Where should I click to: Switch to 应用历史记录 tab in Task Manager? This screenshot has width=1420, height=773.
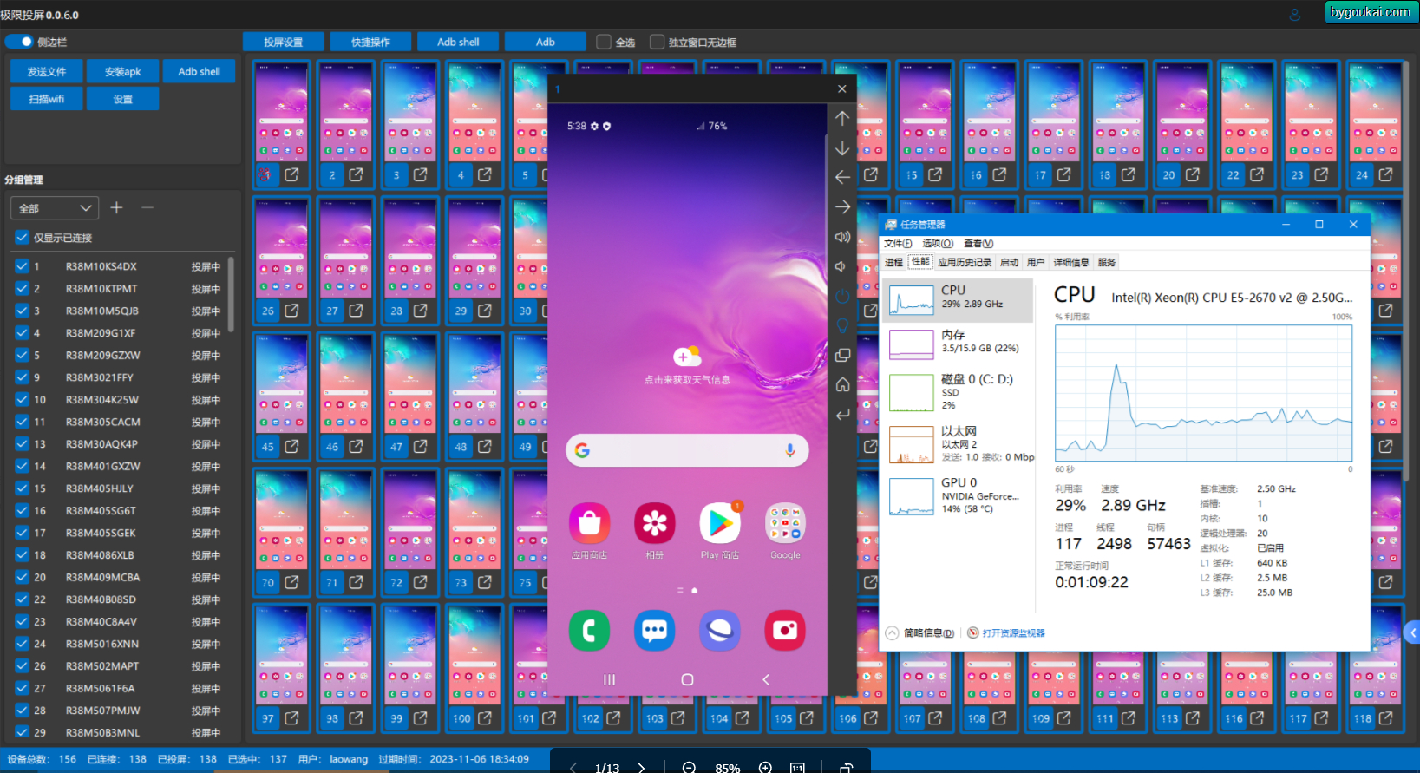tap(964, 262)
